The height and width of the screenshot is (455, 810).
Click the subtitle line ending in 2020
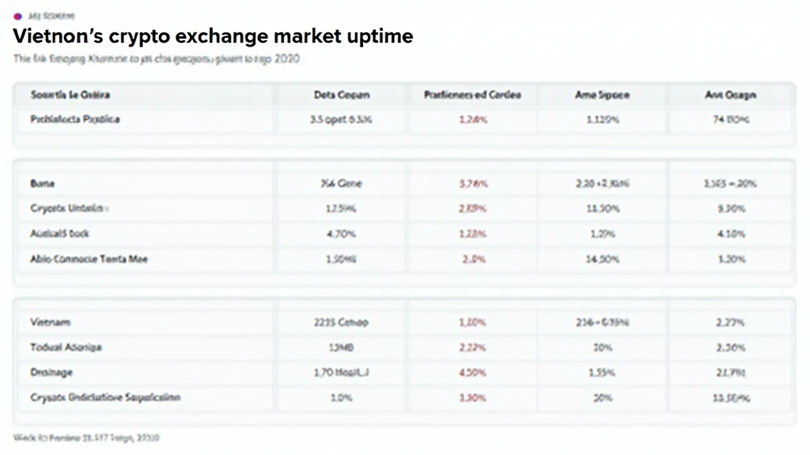tap(156, 59)
